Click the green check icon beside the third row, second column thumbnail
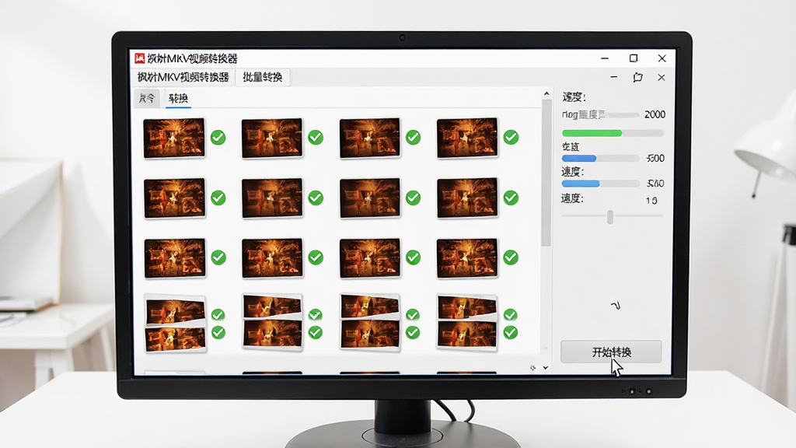The image size is (796, 448). point(316,257)
